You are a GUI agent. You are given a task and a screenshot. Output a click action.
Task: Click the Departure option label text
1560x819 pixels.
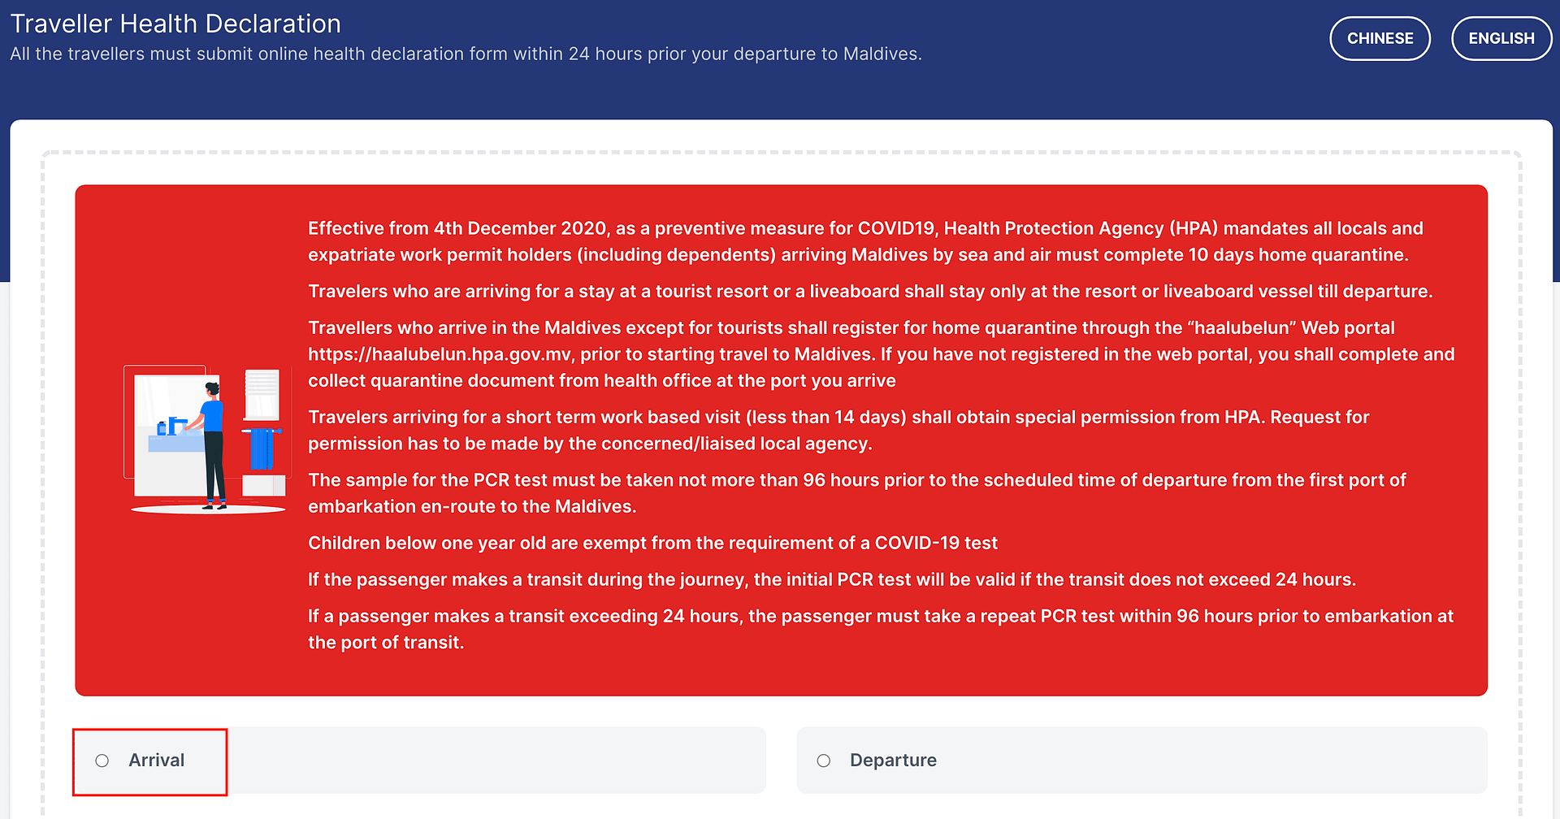tap(893, 760)
